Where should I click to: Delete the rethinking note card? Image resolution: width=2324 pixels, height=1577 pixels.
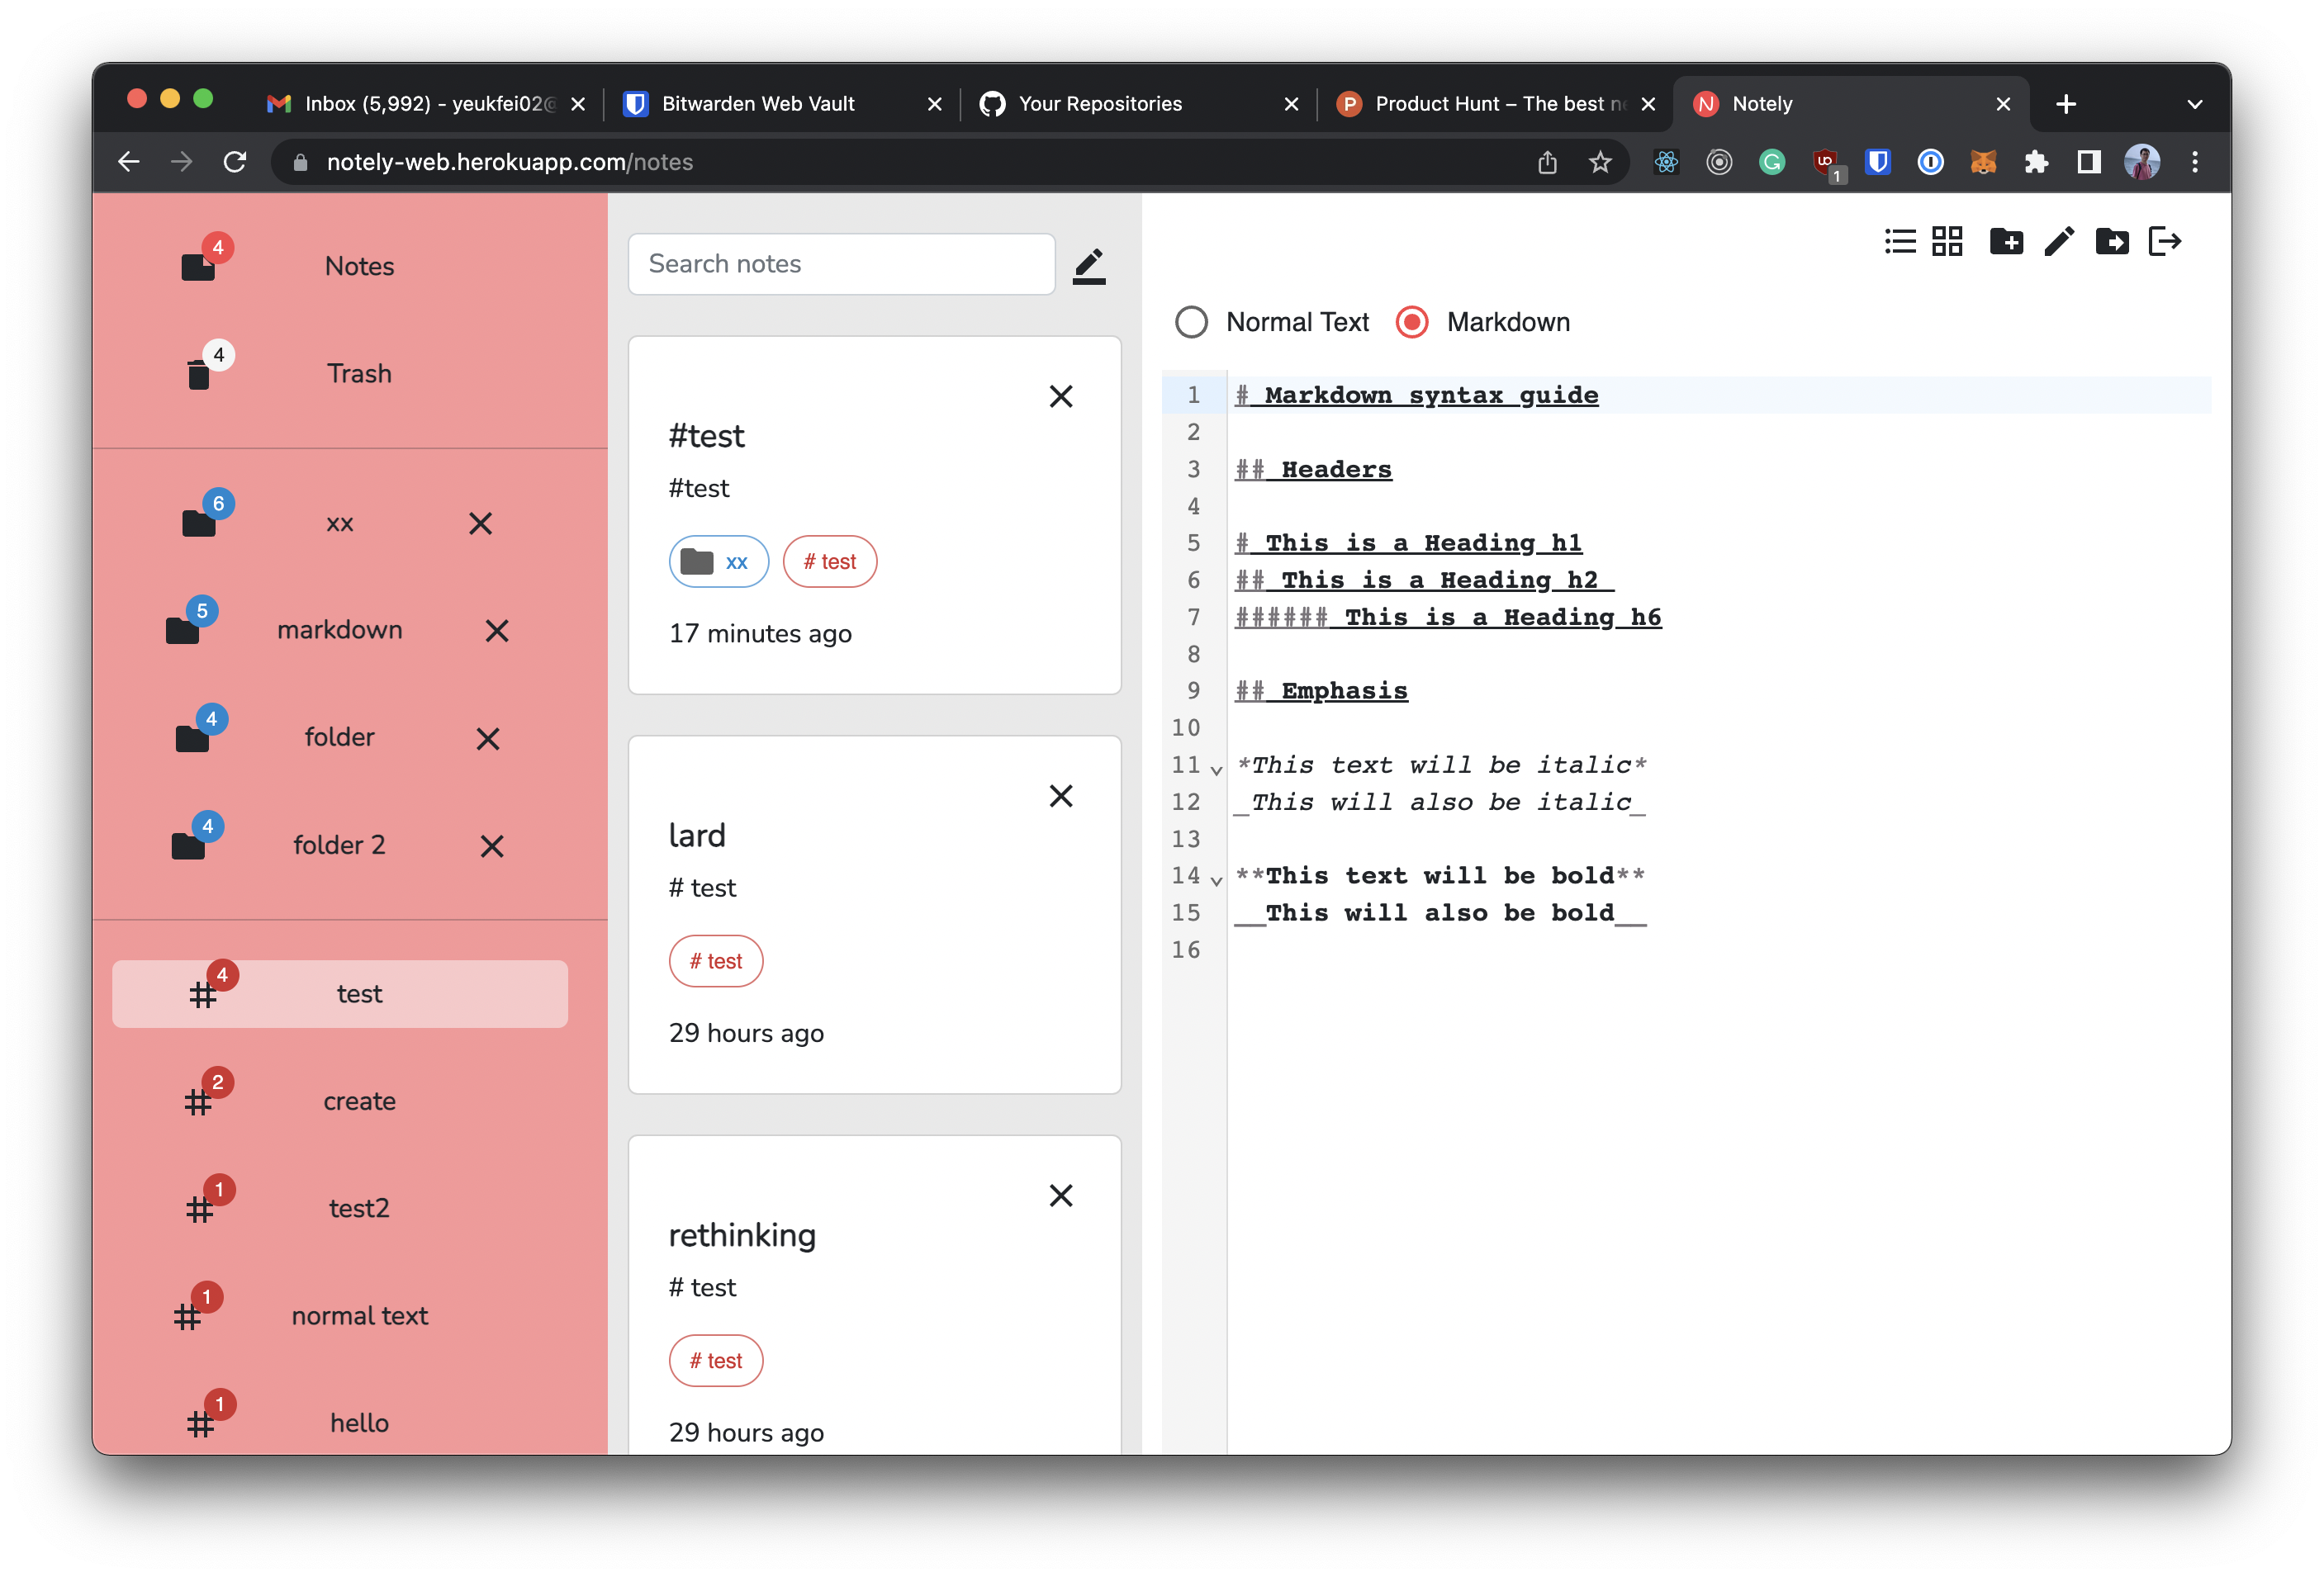pyautogui.click(x=1061, y=1196)
